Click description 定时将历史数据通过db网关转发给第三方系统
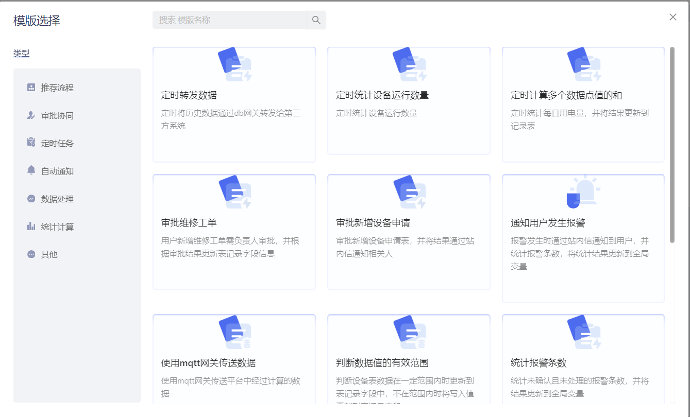Image resolution: width=690 pixels, height=417 pixels. click(231, 119)
